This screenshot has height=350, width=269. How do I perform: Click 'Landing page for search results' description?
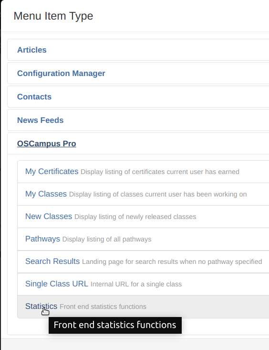click(x=172, y=262)
